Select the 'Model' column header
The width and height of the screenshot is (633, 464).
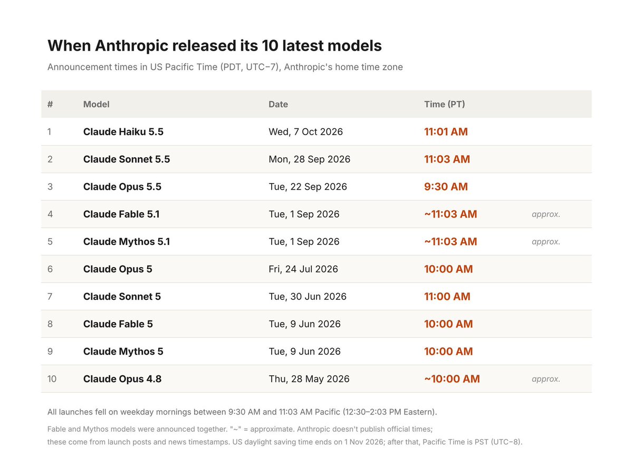97,104
